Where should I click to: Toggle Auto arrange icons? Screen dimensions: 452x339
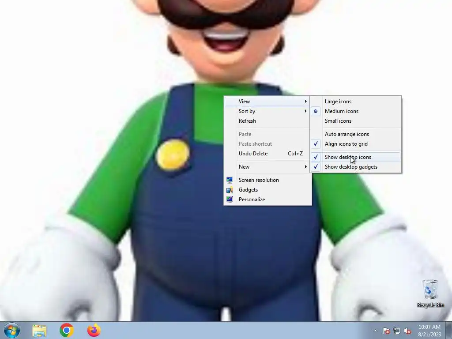[355, 134]
